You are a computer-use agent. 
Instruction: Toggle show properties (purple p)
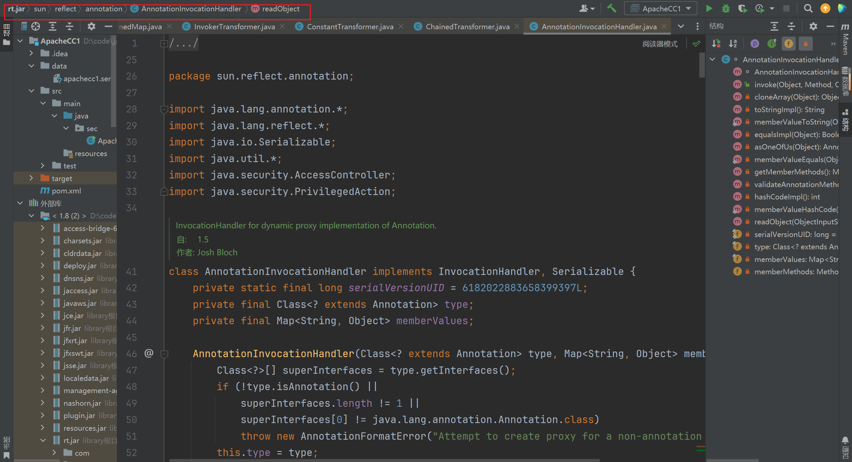pyautogui.click(x=755, y=44)
